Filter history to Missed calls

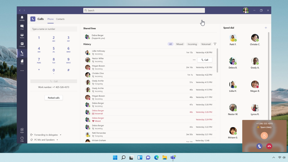coord(180,44)
